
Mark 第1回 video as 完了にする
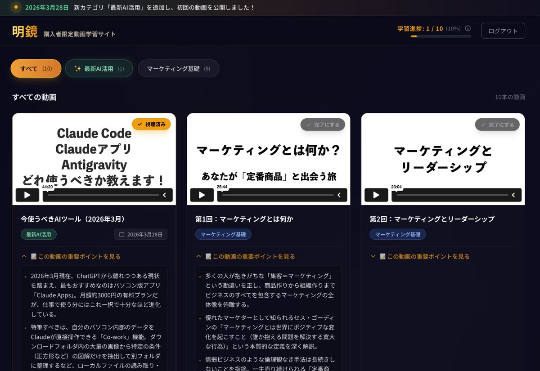323,125
